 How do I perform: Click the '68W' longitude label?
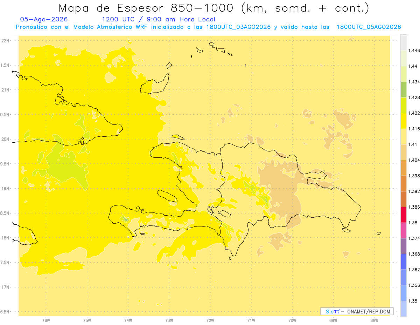374,320
